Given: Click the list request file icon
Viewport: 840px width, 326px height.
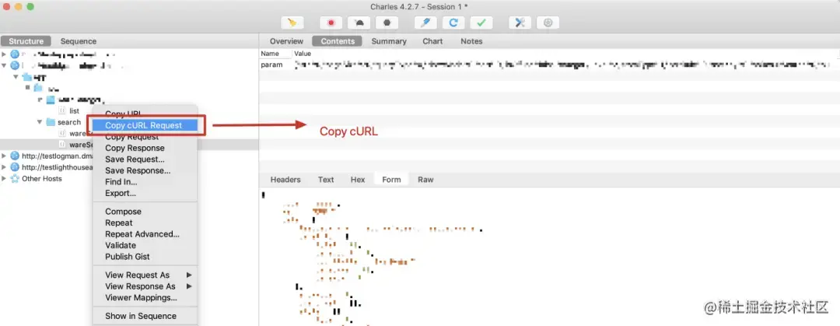Looking at the screenshot, I should (x=62, y=111).
